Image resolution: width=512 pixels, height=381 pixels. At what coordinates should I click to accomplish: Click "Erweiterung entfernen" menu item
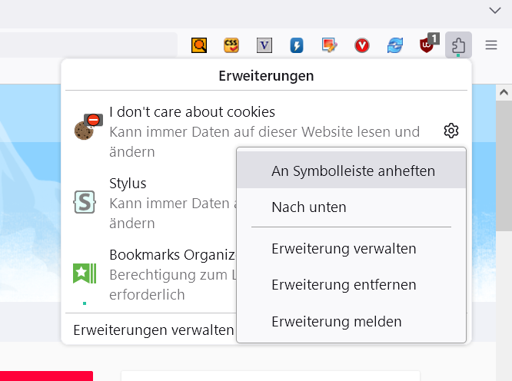pyautogui.click(x=344, y=285)
